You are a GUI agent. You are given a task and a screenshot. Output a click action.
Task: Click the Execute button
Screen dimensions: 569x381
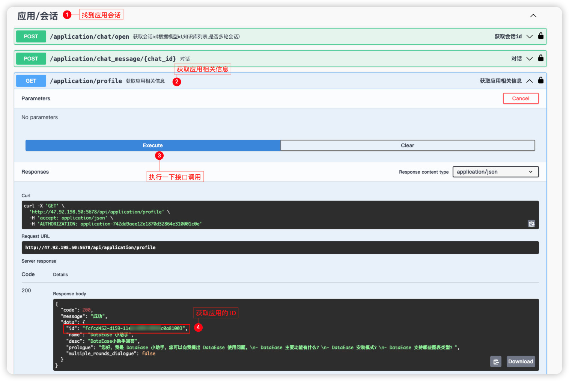pyautogui.click(x=153, y=145)
